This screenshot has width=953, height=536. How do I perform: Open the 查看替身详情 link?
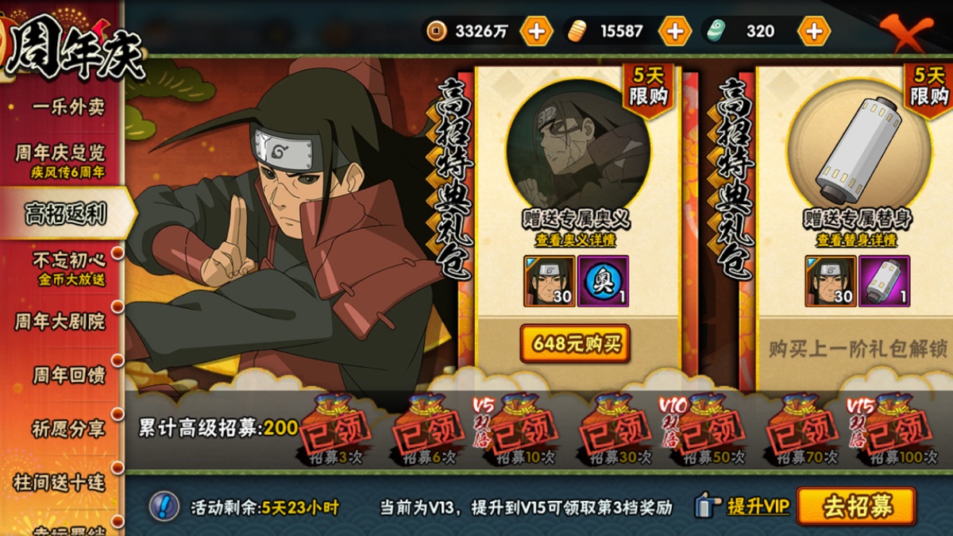coord(856,240)
